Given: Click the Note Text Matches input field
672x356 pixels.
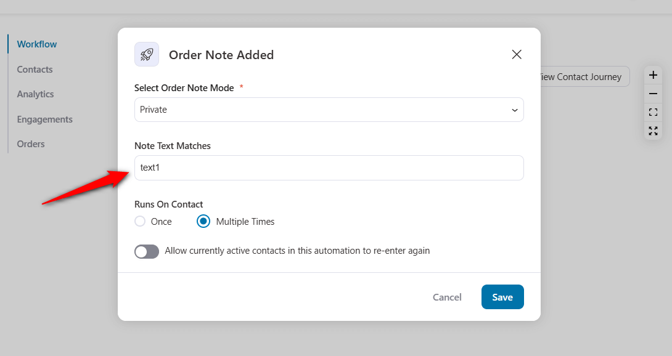Looking at the screenshot, I should 329,168.
